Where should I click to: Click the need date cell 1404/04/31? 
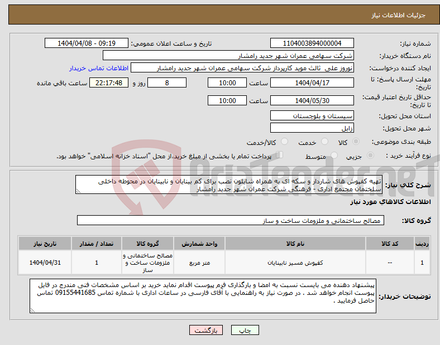pos(45,263)
